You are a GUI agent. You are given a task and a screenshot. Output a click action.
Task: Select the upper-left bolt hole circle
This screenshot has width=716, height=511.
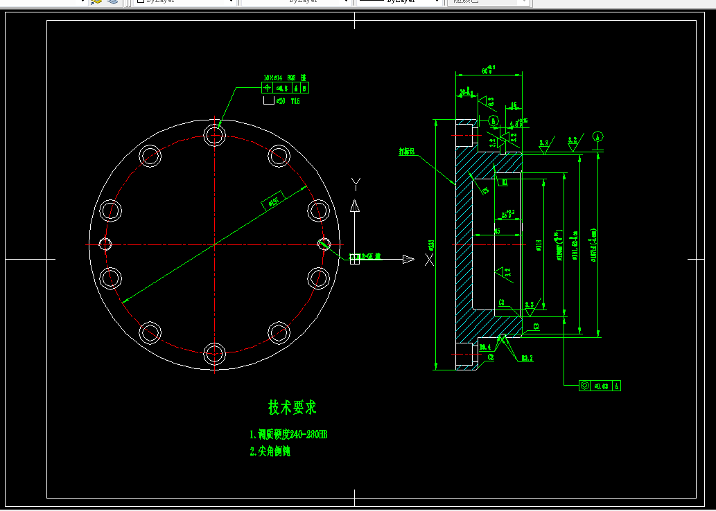click(150, 156)
